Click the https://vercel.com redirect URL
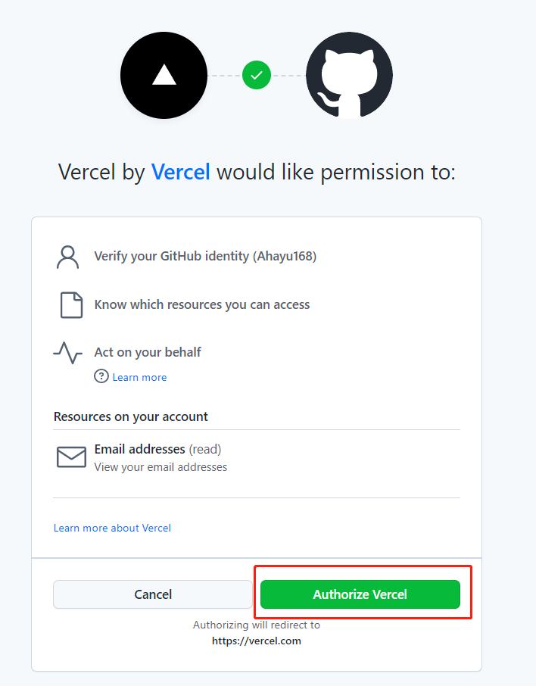The image size is (536, 686). pyautogui.click(x=257, y=641)
